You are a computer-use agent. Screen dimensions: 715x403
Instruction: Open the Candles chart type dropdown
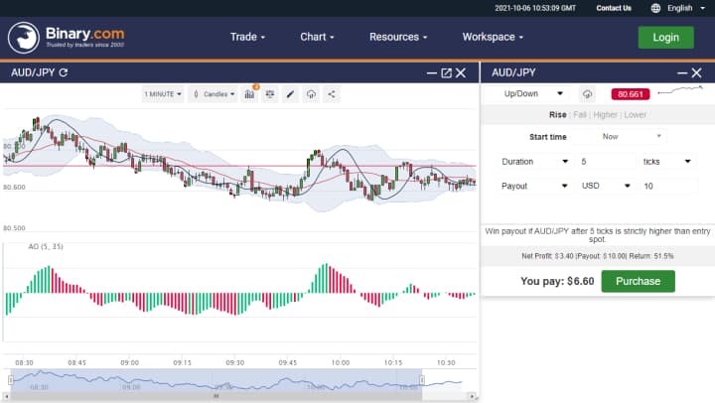point(214,94)
